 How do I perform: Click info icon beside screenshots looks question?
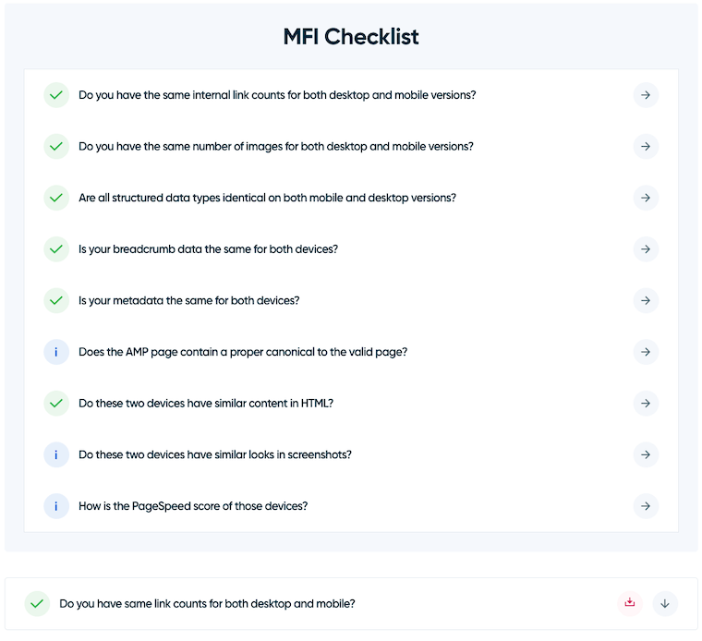tap(56, 454)
